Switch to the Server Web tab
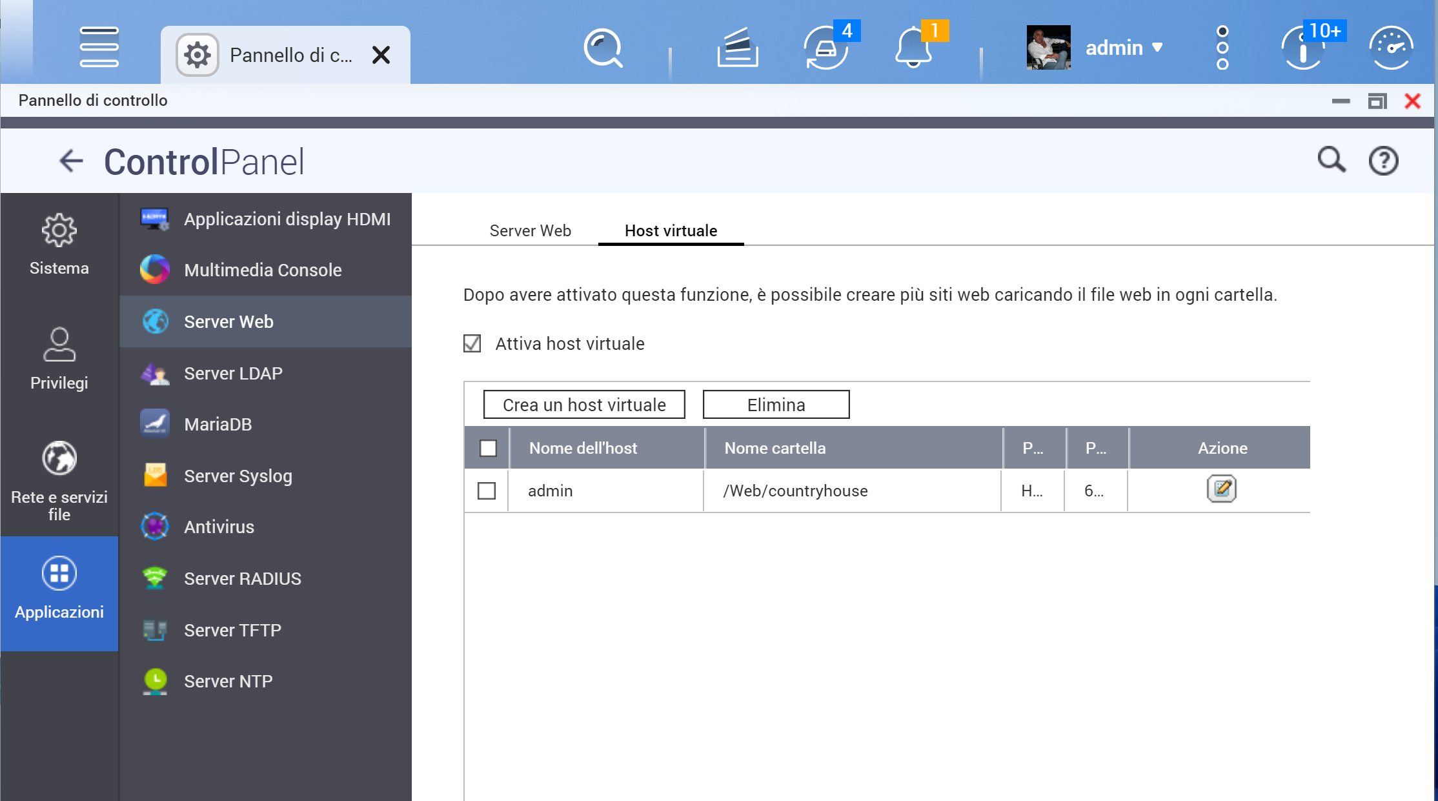Viewport: 1438px width, 801px height. pos(530,230)
